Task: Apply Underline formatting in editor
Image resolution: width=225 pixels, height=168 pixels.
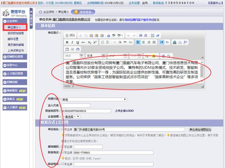Action: (78, 42)
